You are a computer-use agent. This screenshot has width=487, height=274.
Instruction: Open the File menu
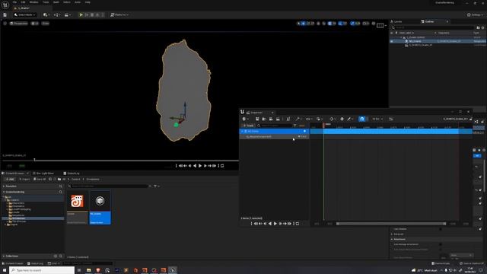click(x=14, y=2)
